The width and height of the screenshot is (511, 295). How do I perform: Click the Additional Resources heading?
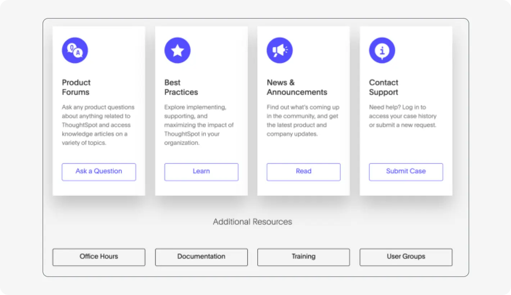click(x=253, y=222)
